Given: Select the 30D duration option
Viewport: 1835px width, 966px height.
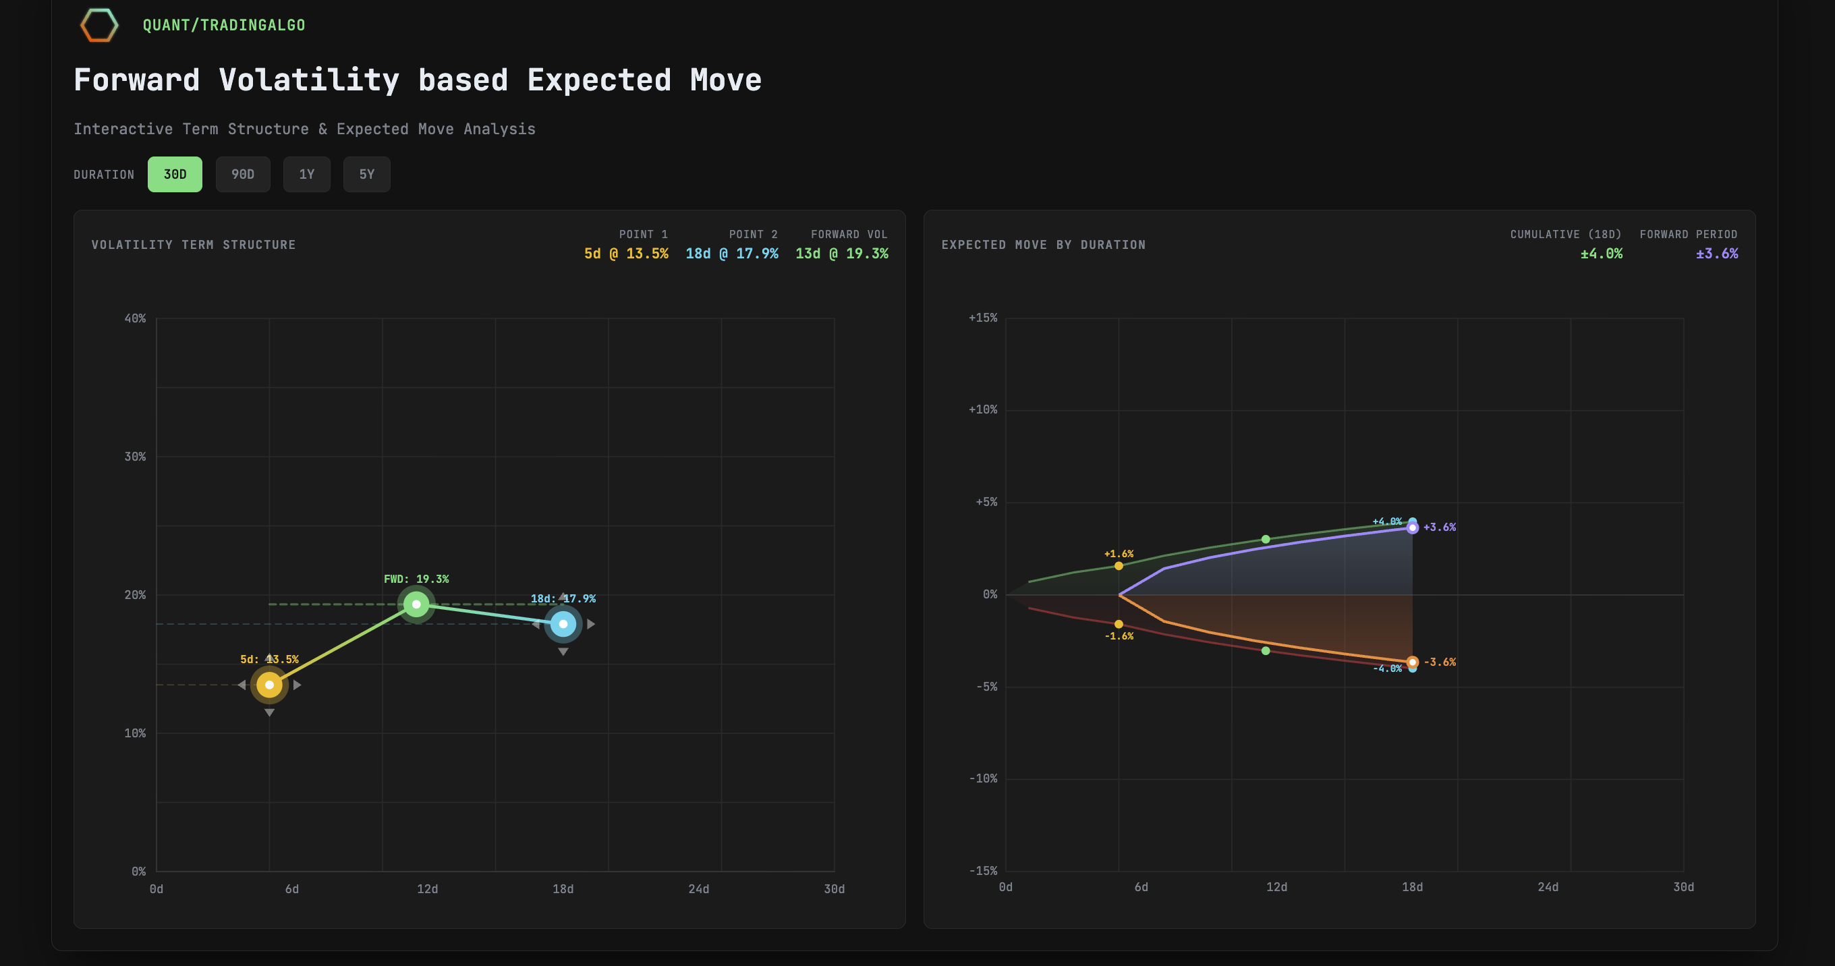Looking at the screenshot, I should [x=175, y=175].
